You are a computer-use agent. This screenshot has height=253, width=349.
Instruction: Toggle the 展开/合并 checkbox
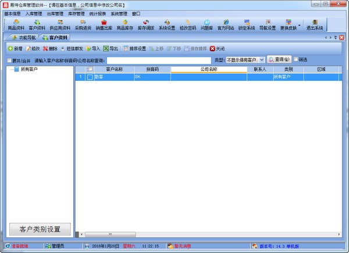pyautogui.click(x=8, y=60)
